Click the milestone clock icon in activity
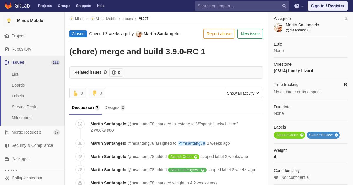 coord(80,124)
